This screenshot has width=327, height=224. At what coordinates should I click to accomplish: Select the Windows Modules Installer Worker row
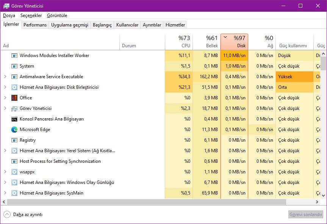coord(160,56)
